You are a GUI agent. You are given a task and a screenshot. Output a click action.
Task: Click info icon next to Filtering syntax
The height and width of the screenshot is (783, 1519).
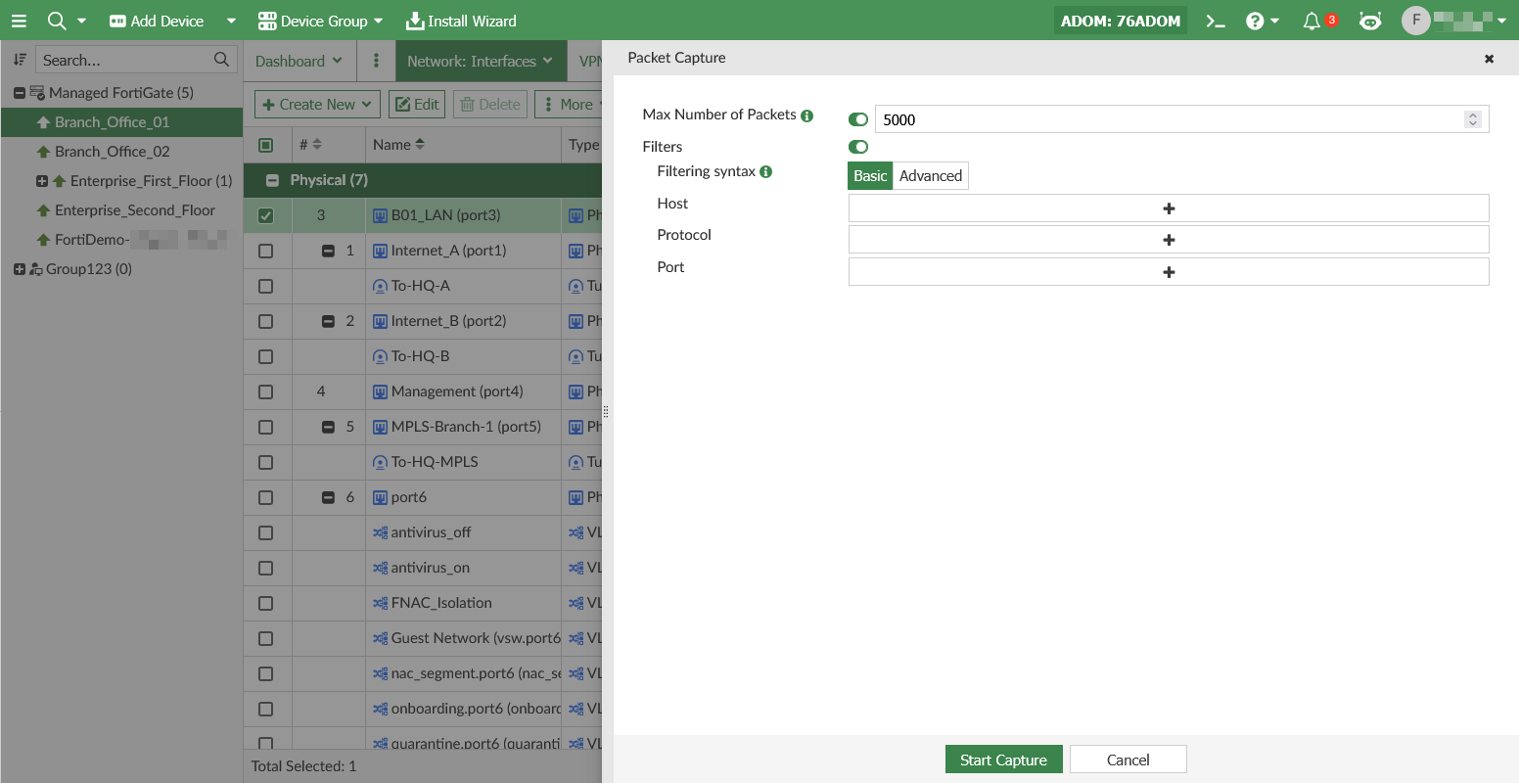point(766,172)
